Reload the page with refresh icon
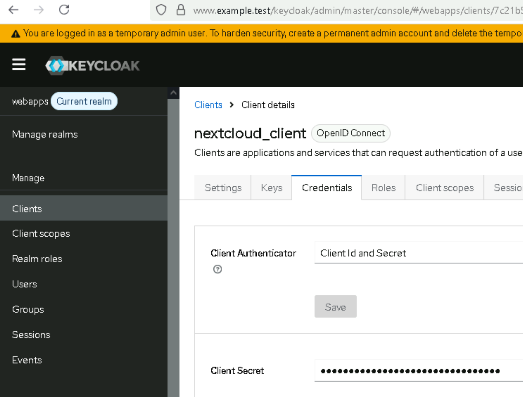 tap(64, 10)
